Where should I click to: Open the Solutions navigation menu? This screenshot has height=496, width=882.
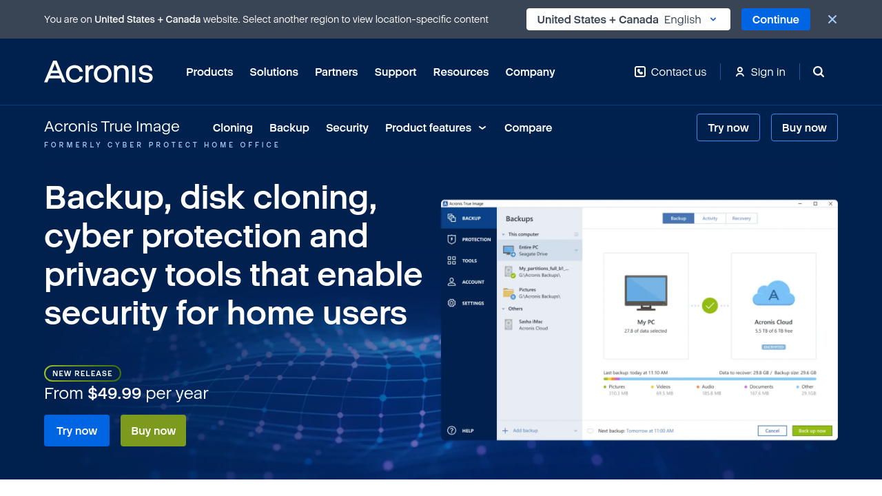(x=274, y=72)
